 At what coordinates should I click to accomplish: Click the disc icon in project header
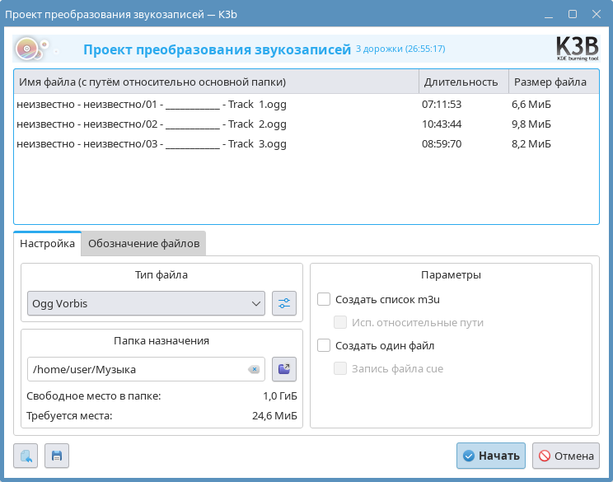point(27,49)
